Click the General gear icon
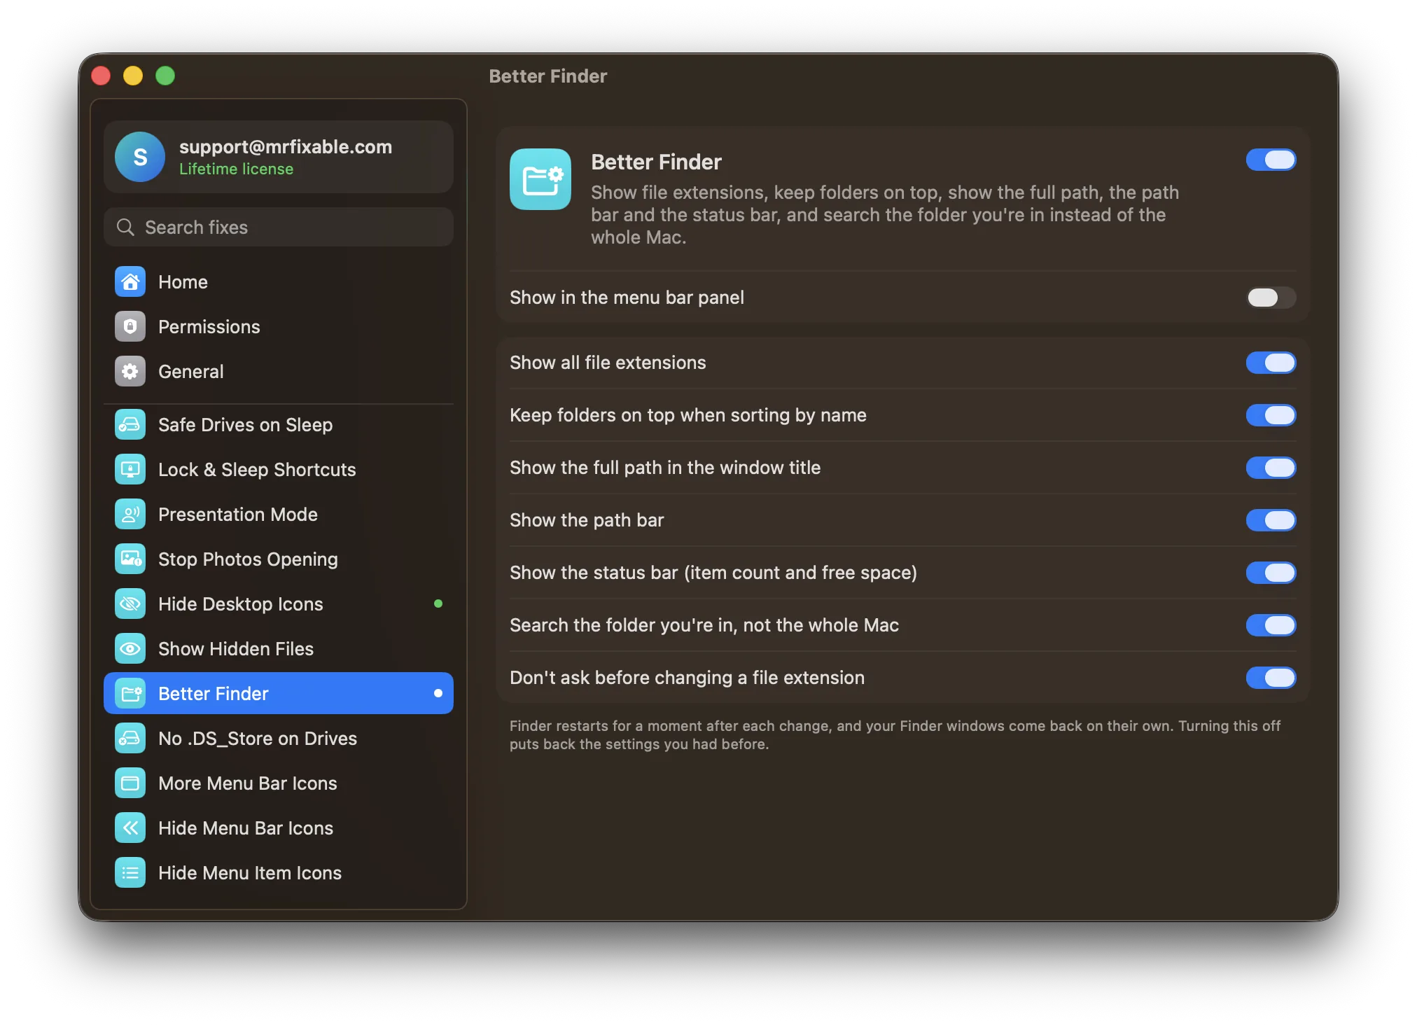 click(x=130, y=371)
